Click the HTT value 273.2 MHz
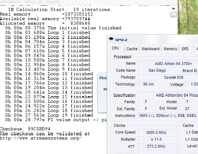 point(156,146)
